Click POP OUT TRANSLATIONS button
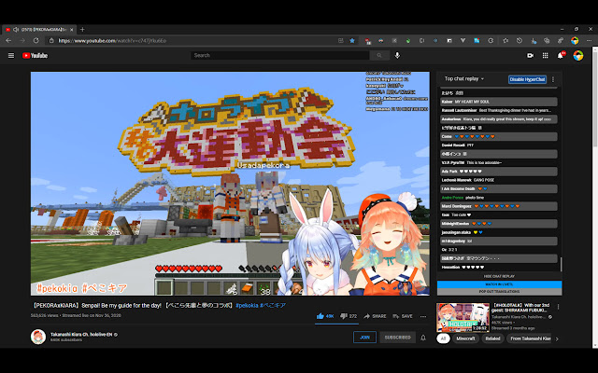598x373 pixels. click(499, 292)
